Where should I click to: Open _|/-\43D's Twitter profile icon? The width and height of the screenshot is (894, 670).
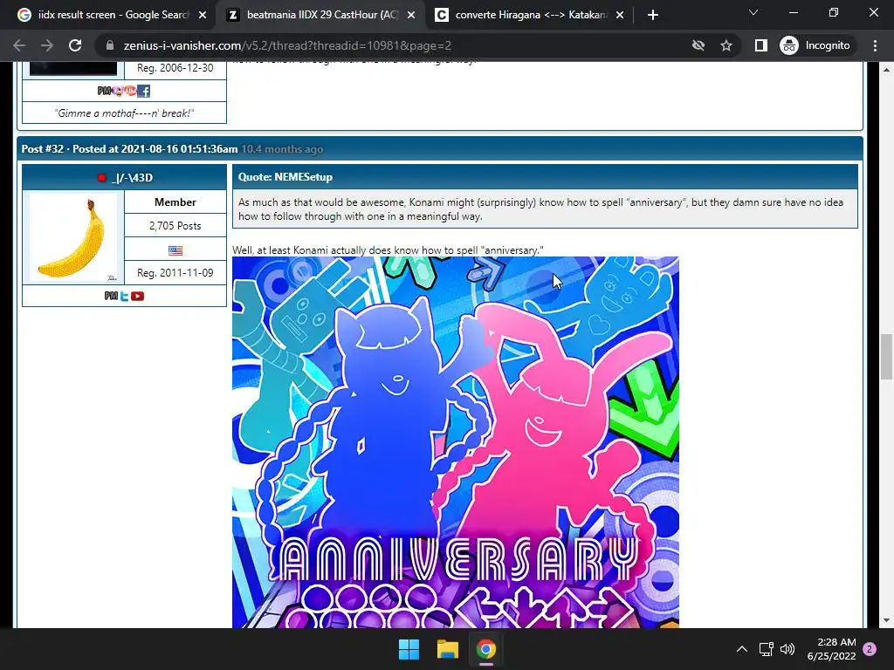pyautogui.click(x=124, y=296)
